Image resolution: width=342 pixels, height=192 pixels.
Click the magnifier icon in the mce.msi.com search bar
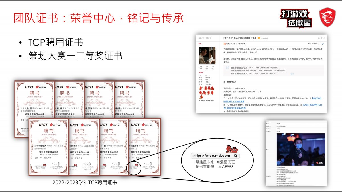235,156
